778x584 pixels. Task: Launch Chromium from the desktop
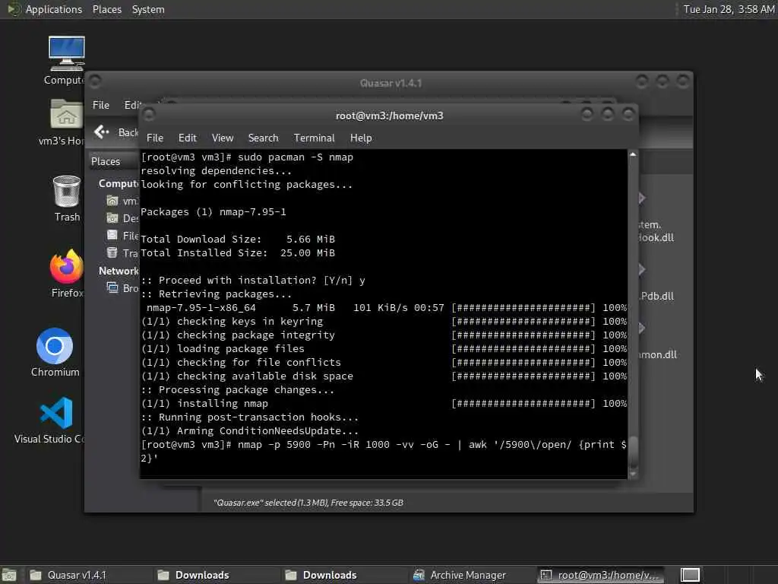coord(55,346)
